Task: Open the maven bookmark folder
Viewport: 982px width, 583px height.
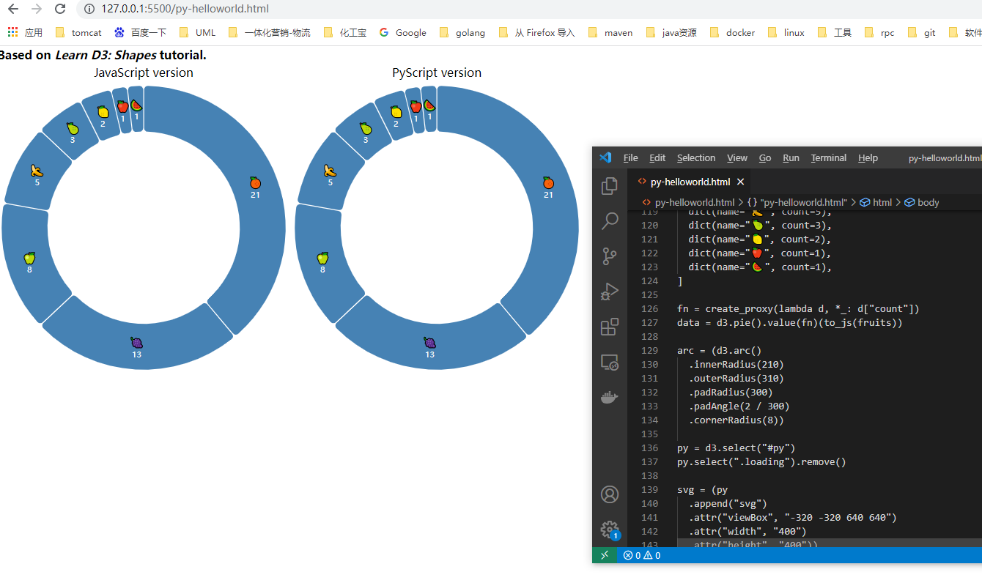Action: coord(610,32)
